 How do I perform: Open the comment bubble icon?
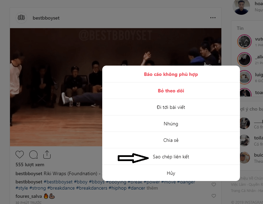pos(33,155)
